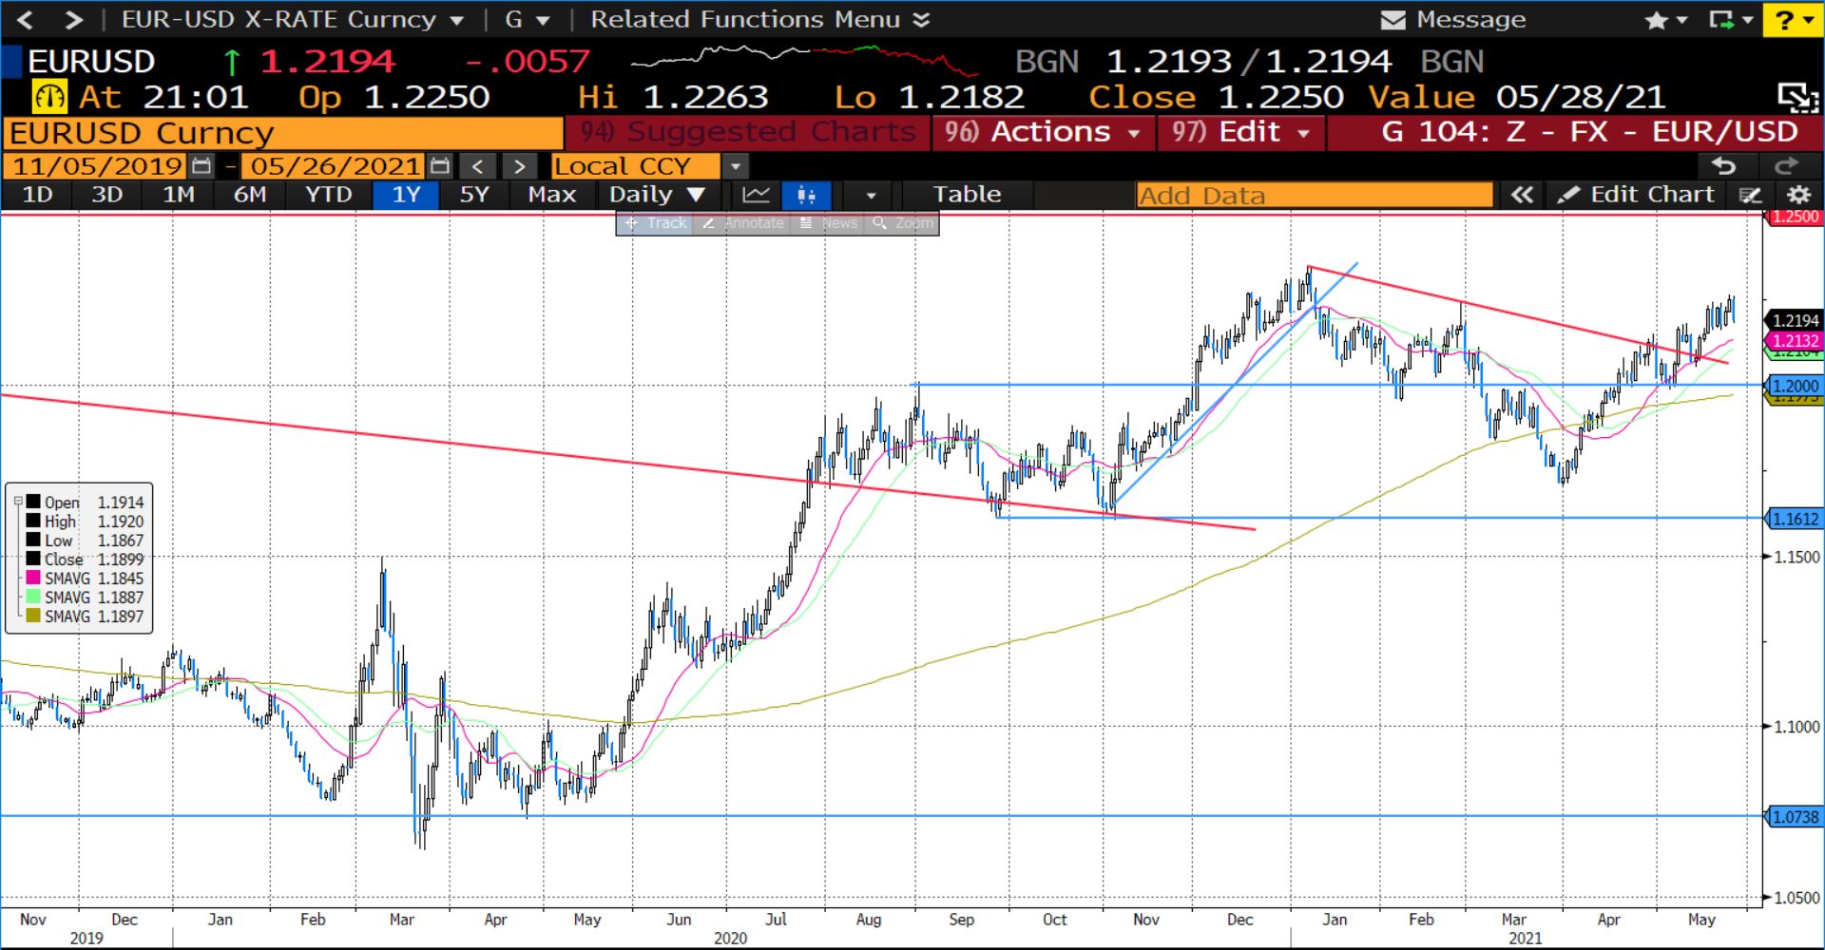Select the 1Y range tab
This screenshot has height=950, width=1825.
[407, 195]
